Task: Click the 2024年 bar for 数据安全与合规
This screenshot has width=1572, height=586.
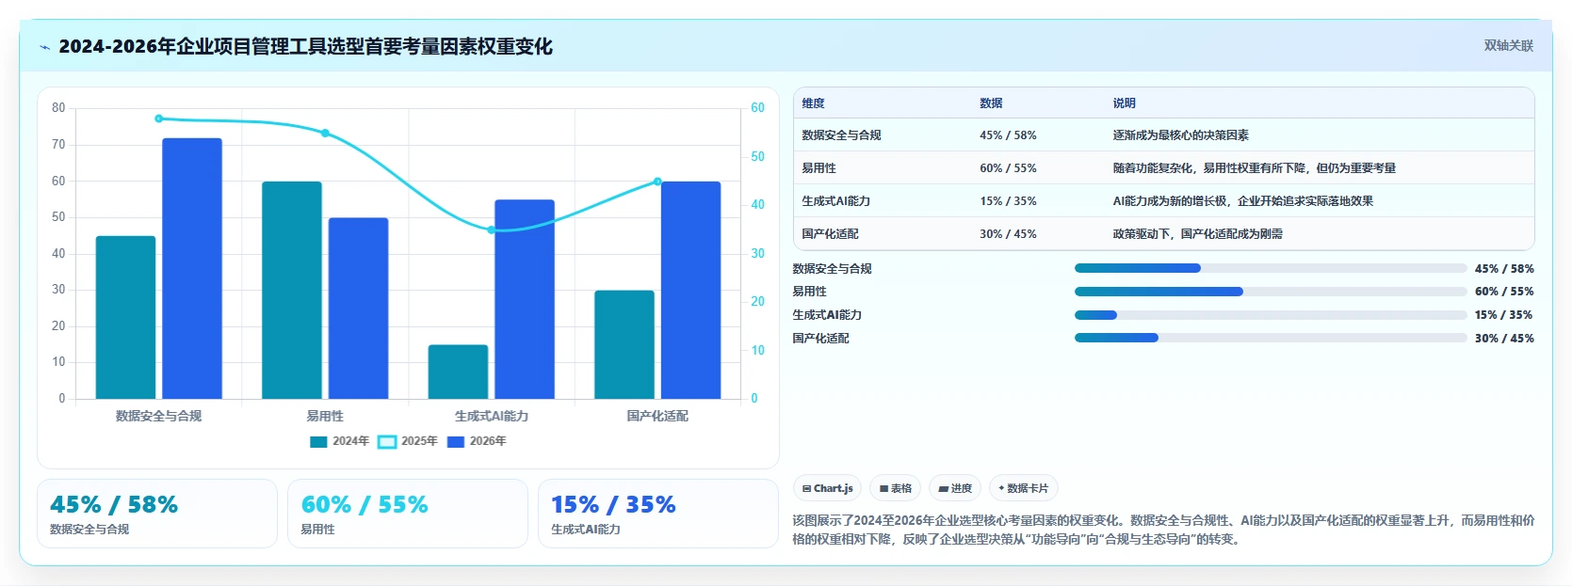Action: point(125,317)
